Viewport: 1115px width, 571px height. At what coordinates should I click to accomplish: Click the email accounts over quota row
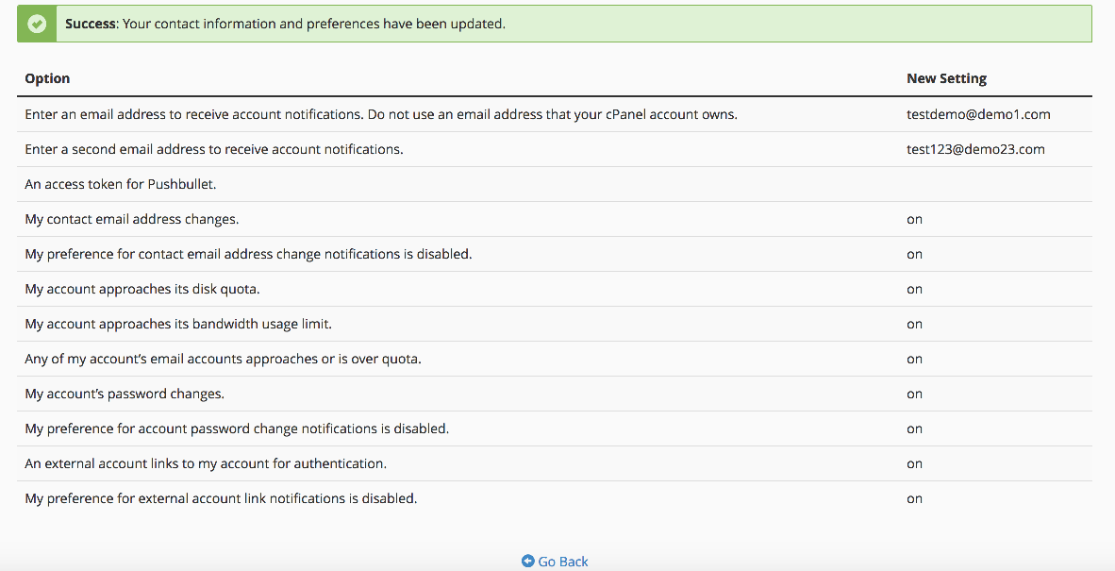(223, 359)
